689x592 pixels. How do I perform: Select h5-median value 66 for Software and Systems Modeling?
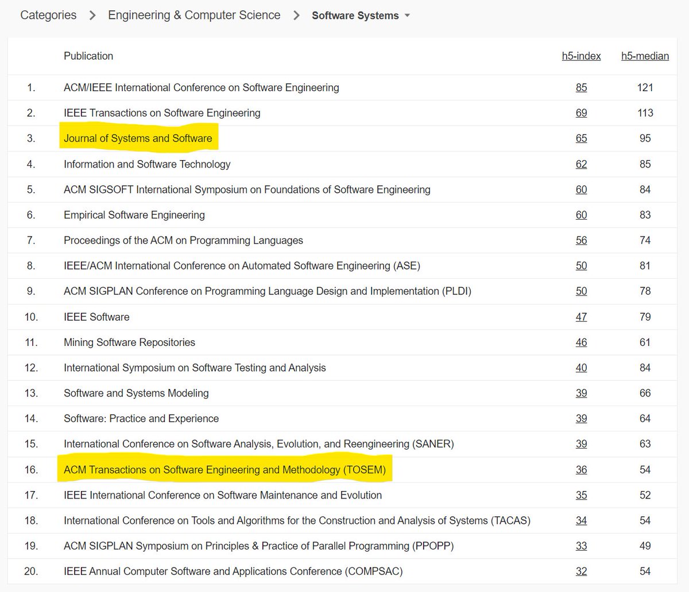click(645, 393)
